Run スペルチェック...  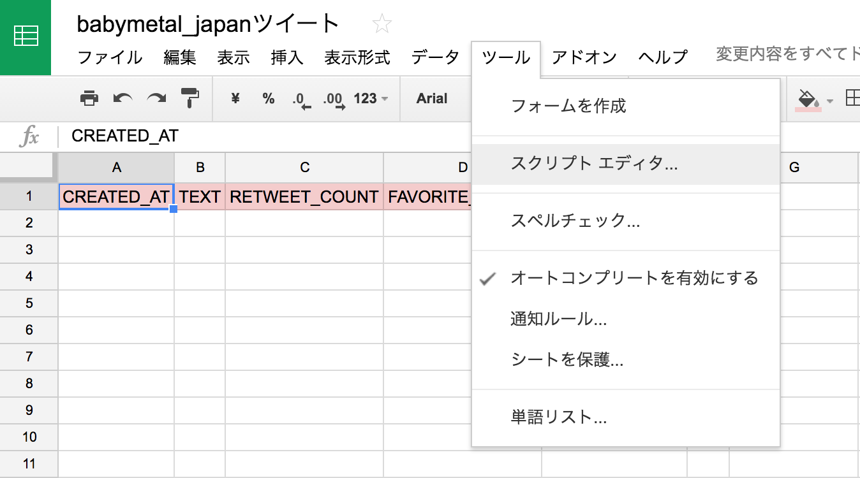pos(626,221)
